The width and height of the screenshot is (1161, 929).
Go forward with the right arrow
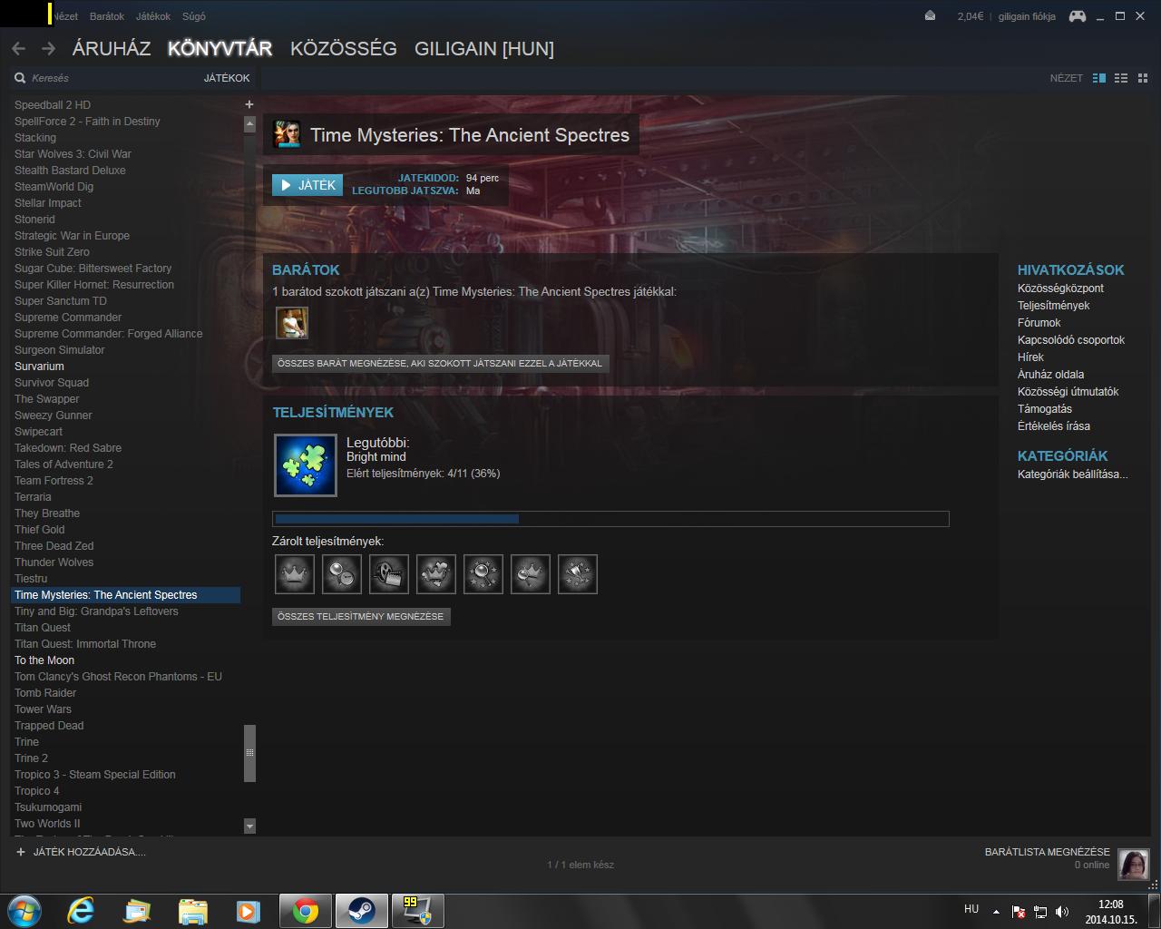coord(49,49)
